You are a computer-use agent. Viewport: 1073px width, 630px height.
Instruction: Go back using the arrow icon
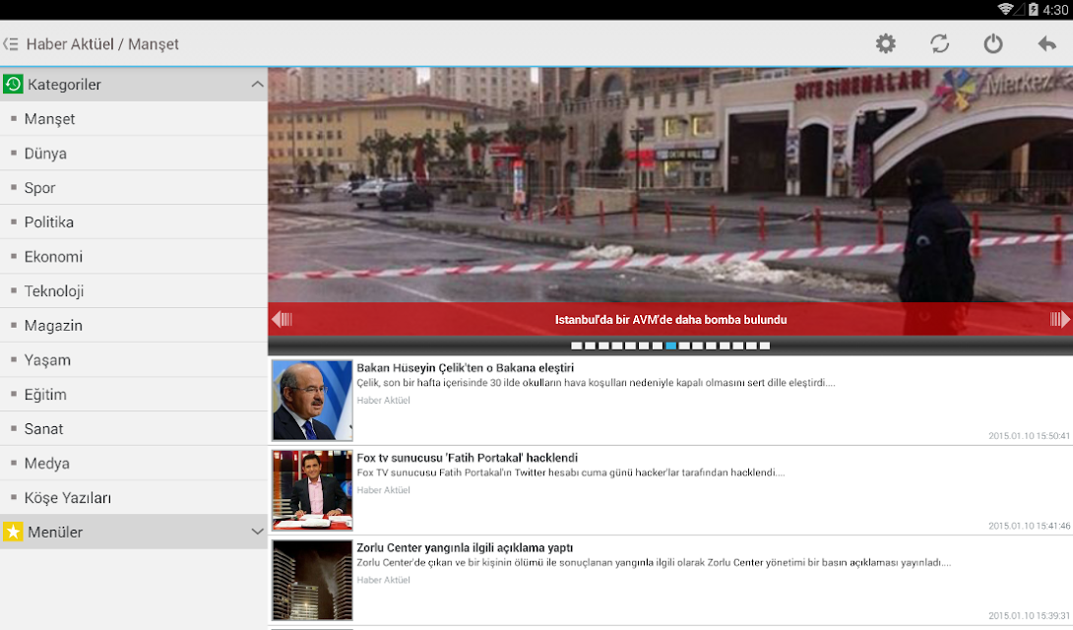1047,43
